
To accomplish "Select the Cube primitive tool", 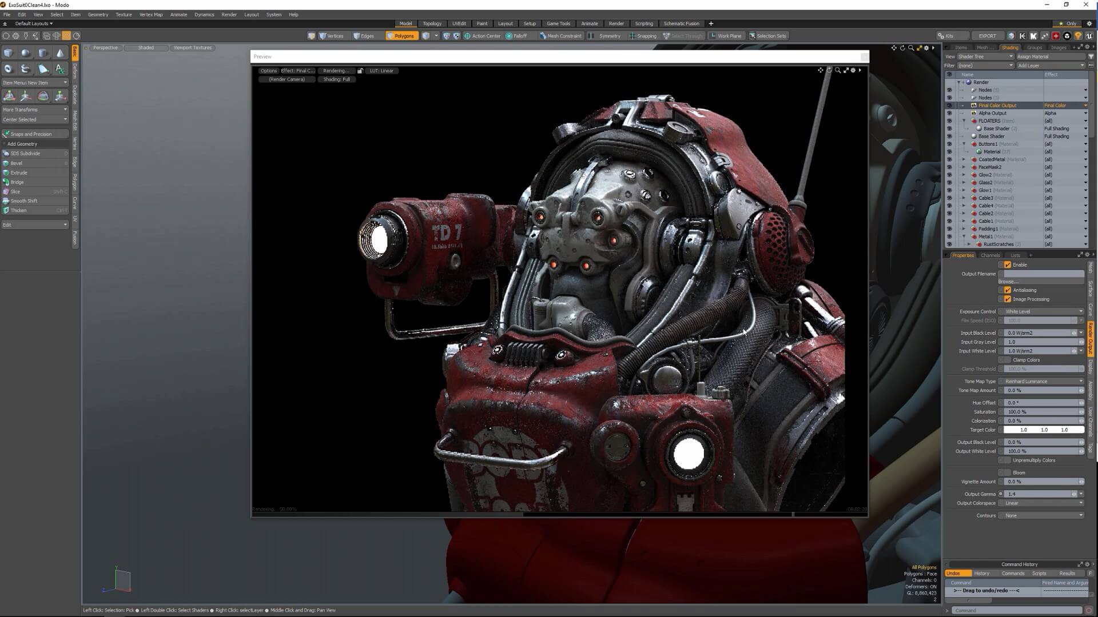I will click(x=9, y=53).
